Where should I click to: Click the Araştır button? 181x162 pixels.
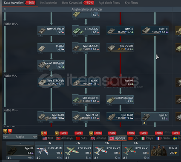20,137
